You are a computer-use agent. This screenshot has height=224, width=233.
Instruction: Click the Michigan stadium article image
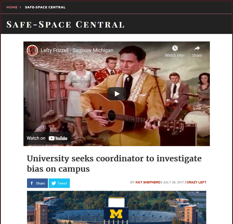point(116,207)
